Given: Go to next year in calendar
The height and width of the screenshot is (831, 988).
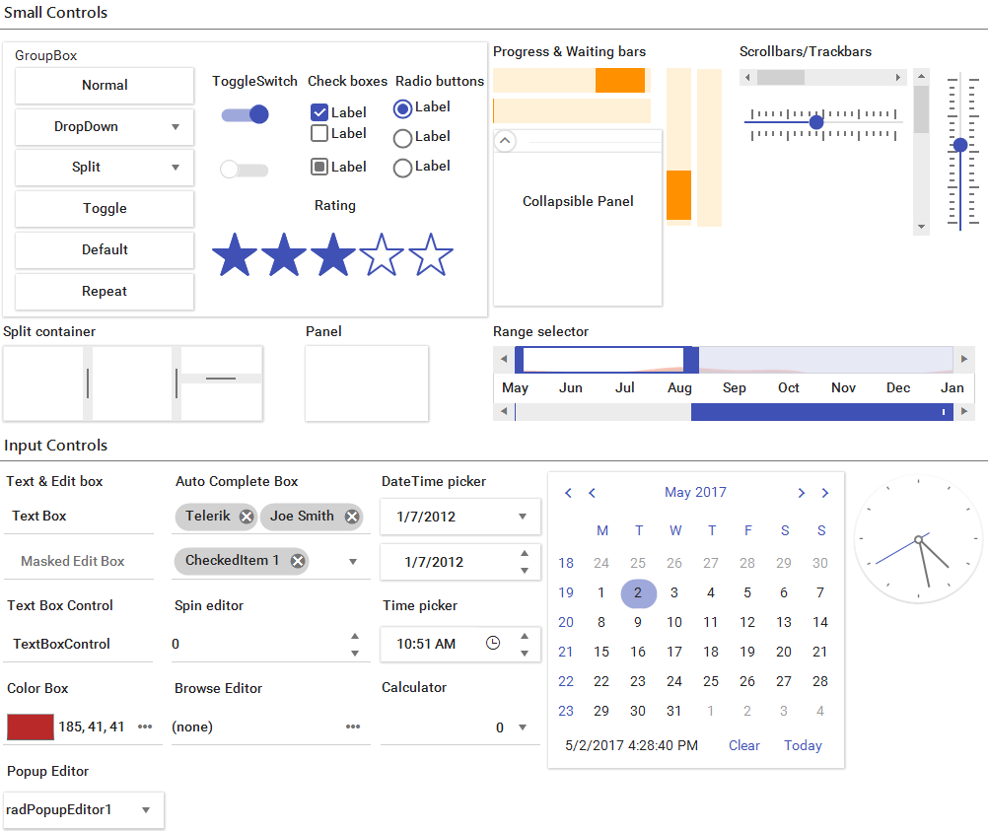Looking at the screenshot, I should 824,493.
